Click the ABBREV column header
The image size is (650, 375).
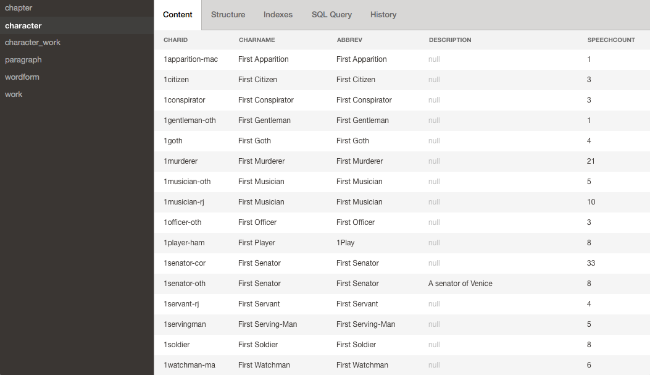tap(349, 40)
